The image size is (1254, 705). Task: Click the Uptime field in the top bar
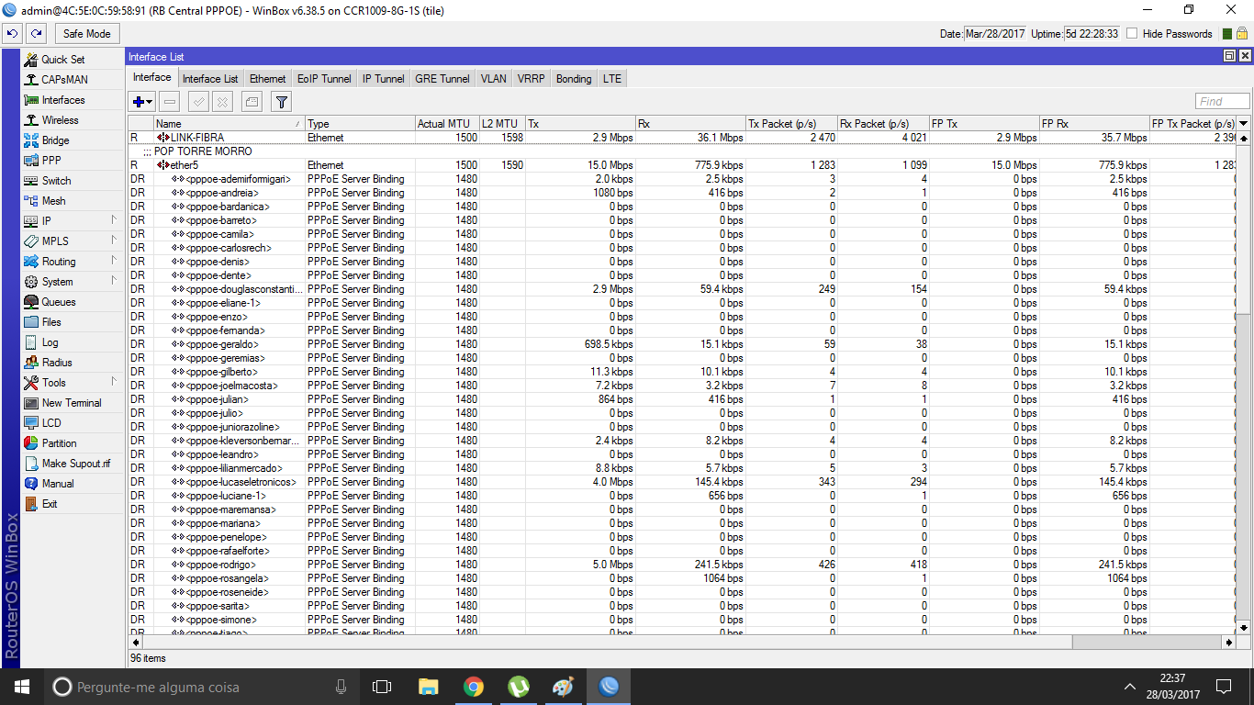pyautogui.click(x=1092, y=34)
